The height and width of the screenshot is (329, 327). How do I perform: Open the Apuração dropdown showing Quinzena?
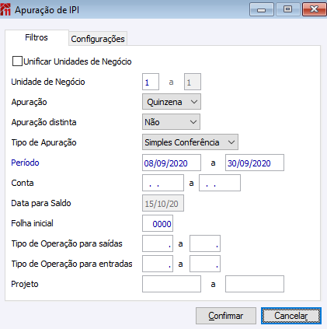[172, 102]
